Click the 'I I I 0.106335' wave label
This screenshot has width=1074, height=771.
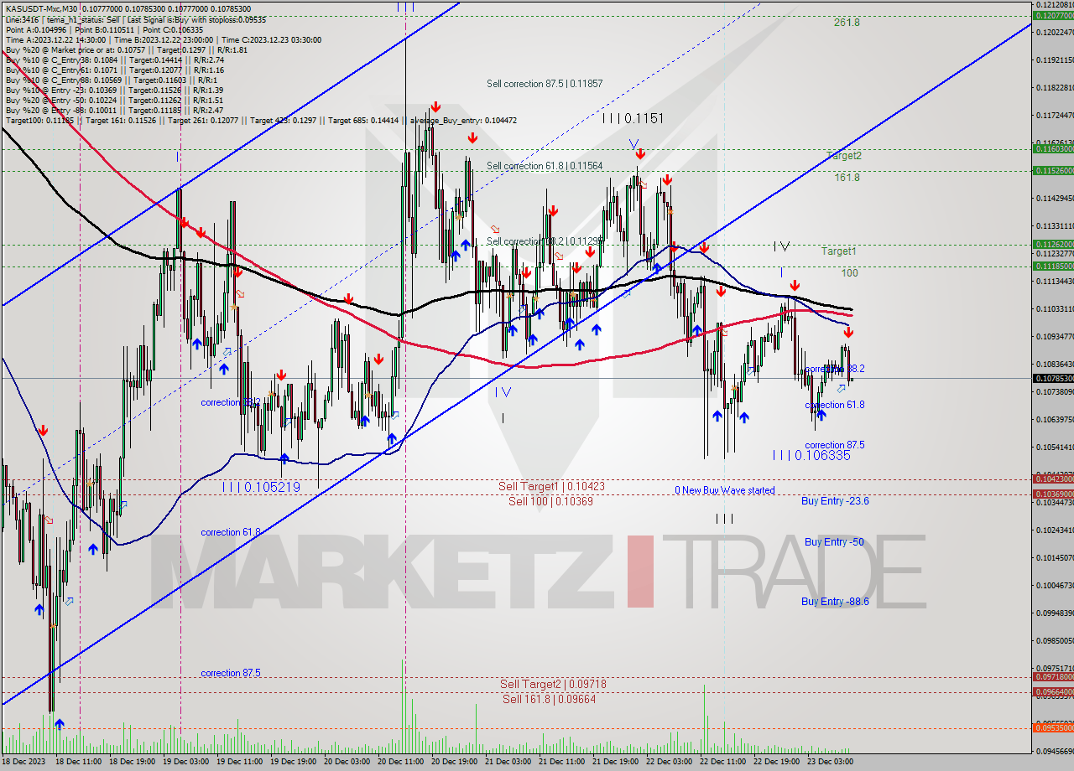point(811,455)
